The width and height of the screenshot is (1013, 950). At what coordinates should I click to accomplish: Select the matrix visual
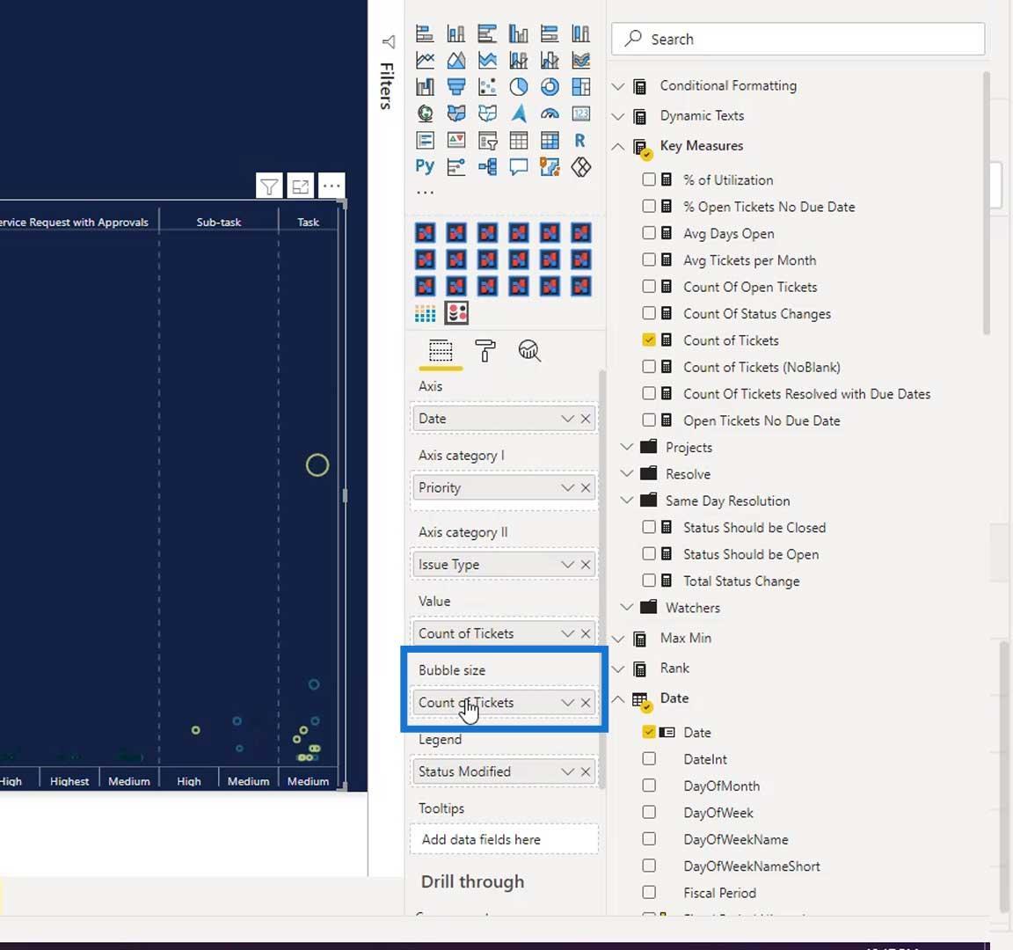coord(550,140)
